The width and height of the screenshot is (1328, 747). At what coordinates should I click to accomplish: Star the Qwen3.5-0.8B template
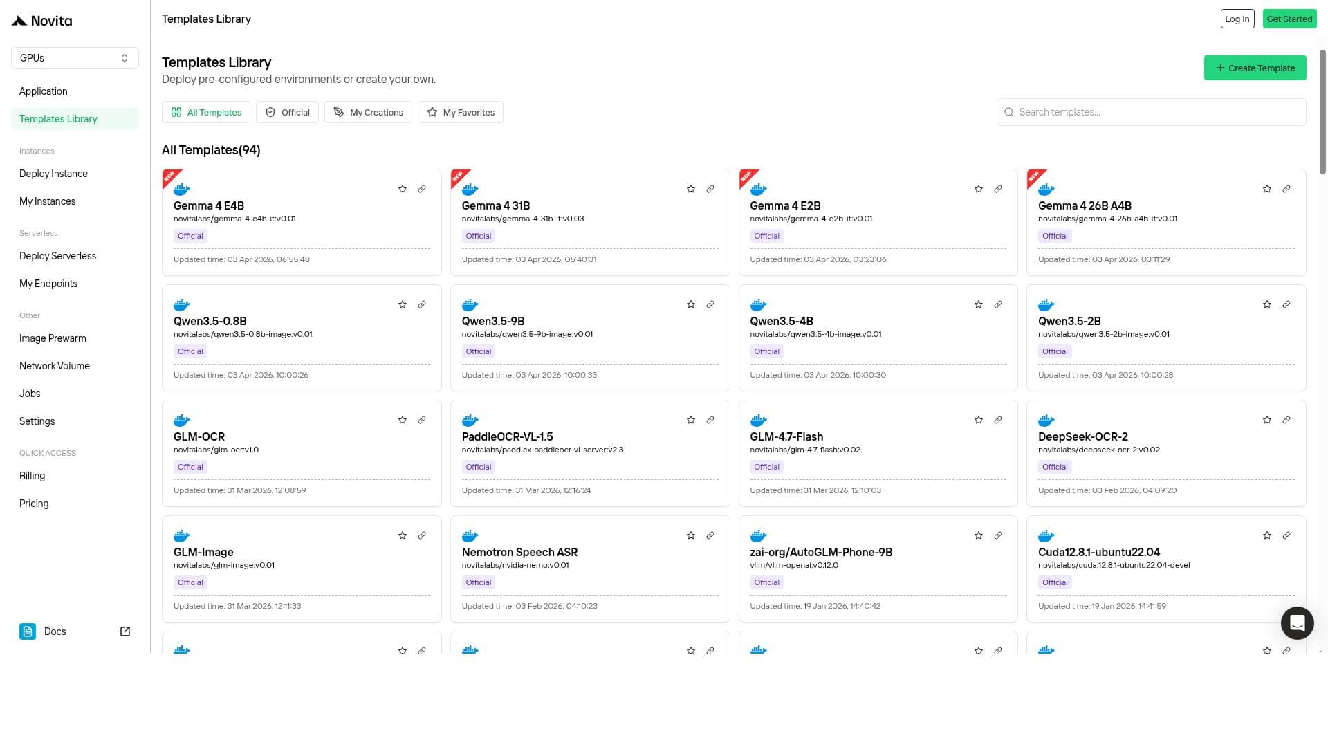(403, 304)
